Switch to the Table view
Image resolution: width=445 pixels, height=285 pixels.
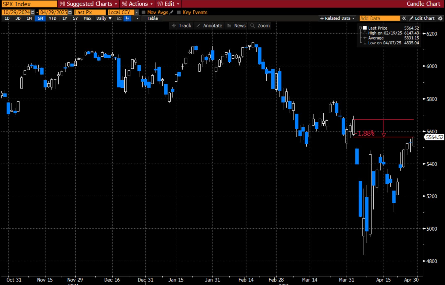[x=152, y=18]
